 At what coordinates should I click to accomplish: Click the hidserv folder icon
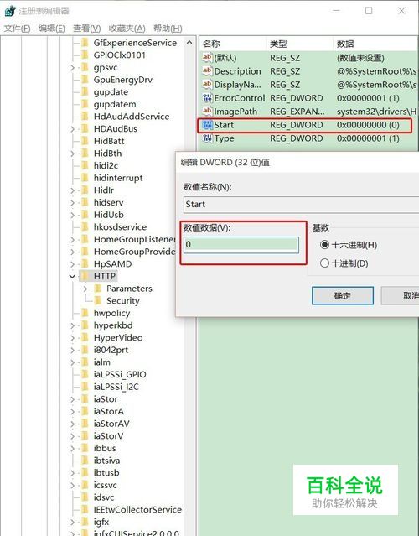pyautogui.click(x=85, y=202)
